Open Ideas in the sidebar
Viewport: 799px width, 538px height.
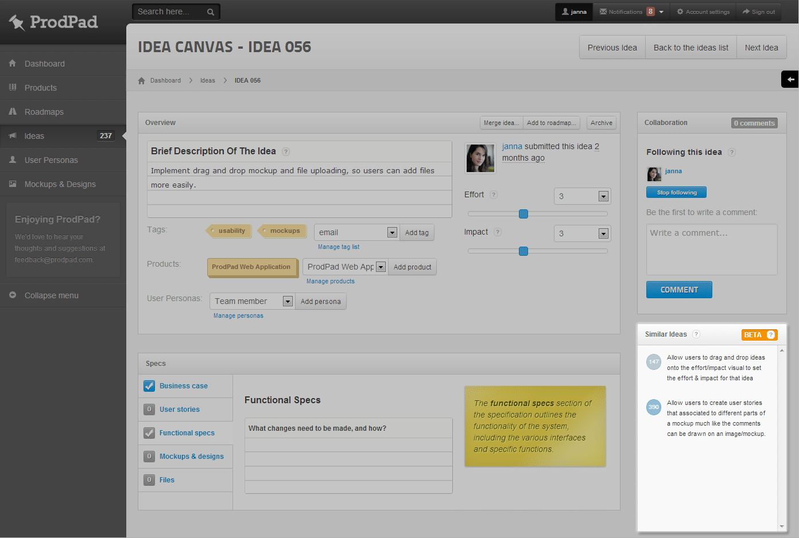pyautogui.click(x=63, y=136)
